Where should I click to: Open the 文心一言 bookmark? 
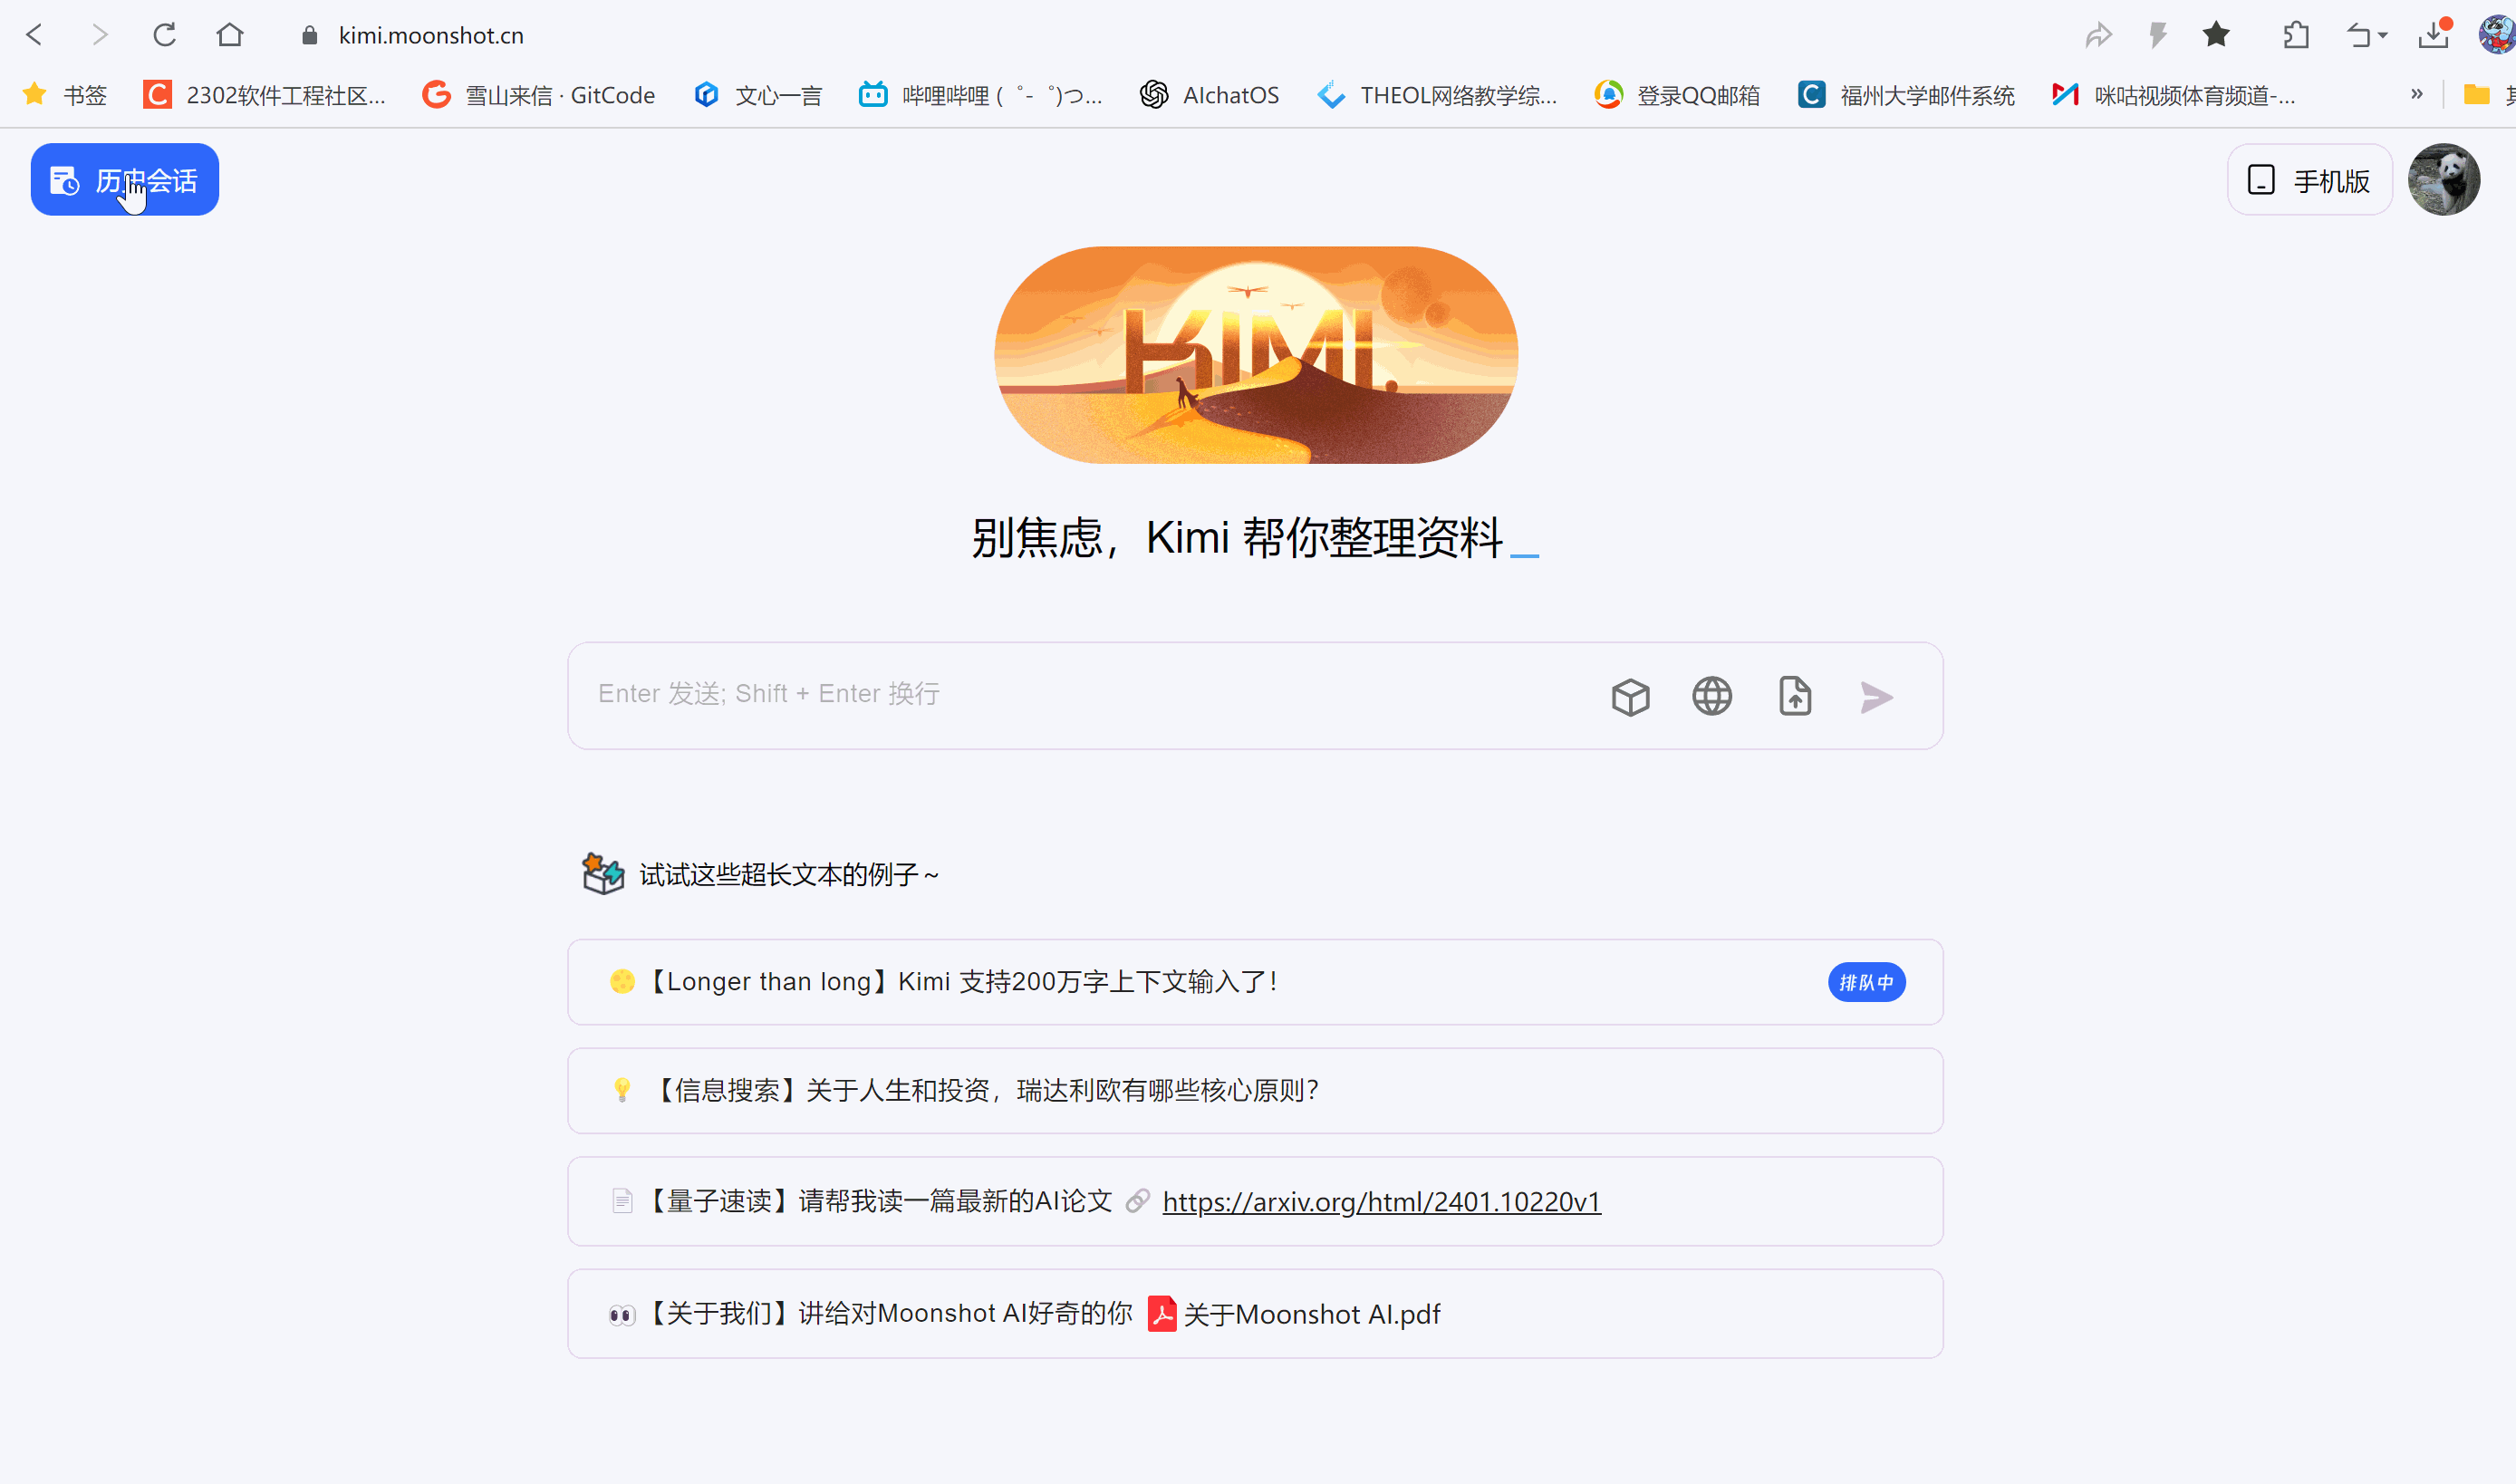pos(758,95)
